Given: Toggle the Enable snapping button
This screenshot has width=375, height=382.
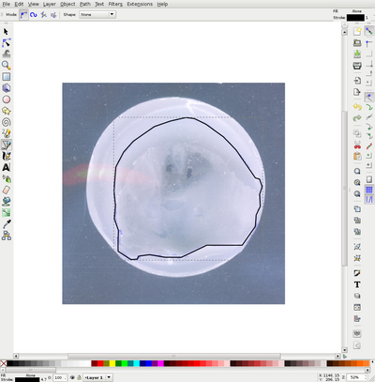Looking at the screenshot, I should click(x=369, y=31).
